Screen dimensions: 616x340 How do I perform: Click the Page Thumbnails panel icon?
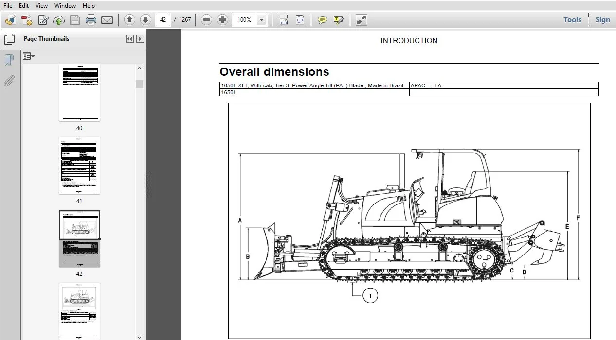[9, 39]
